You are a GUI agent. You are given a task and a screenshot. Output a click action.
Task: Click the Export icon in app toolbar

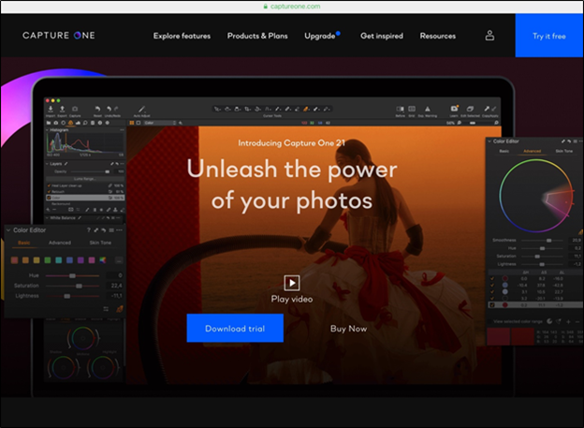click(62, 109)
